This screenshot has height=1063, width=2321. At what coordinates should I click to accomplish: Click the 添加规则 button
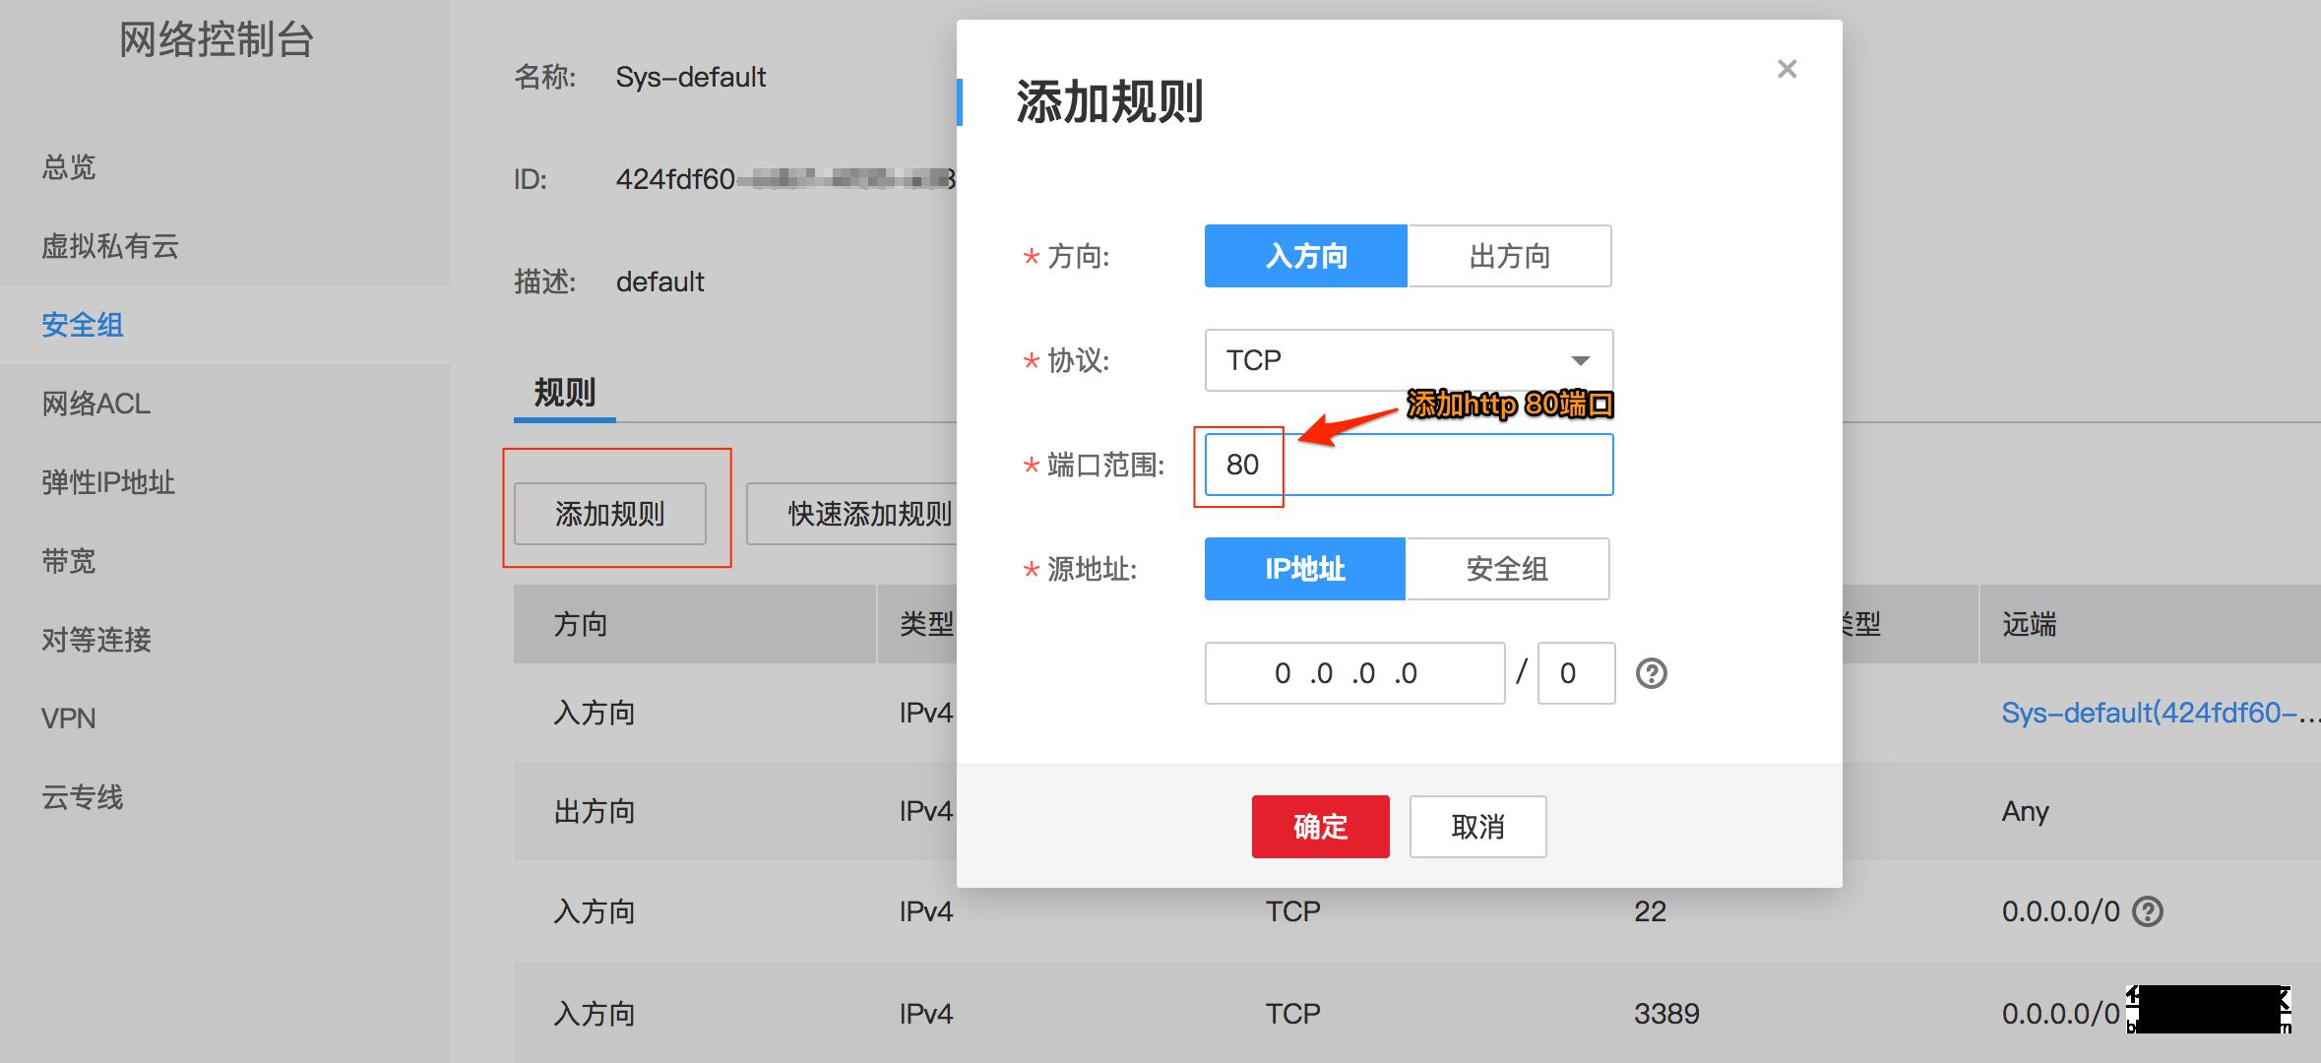coord(609,514)
